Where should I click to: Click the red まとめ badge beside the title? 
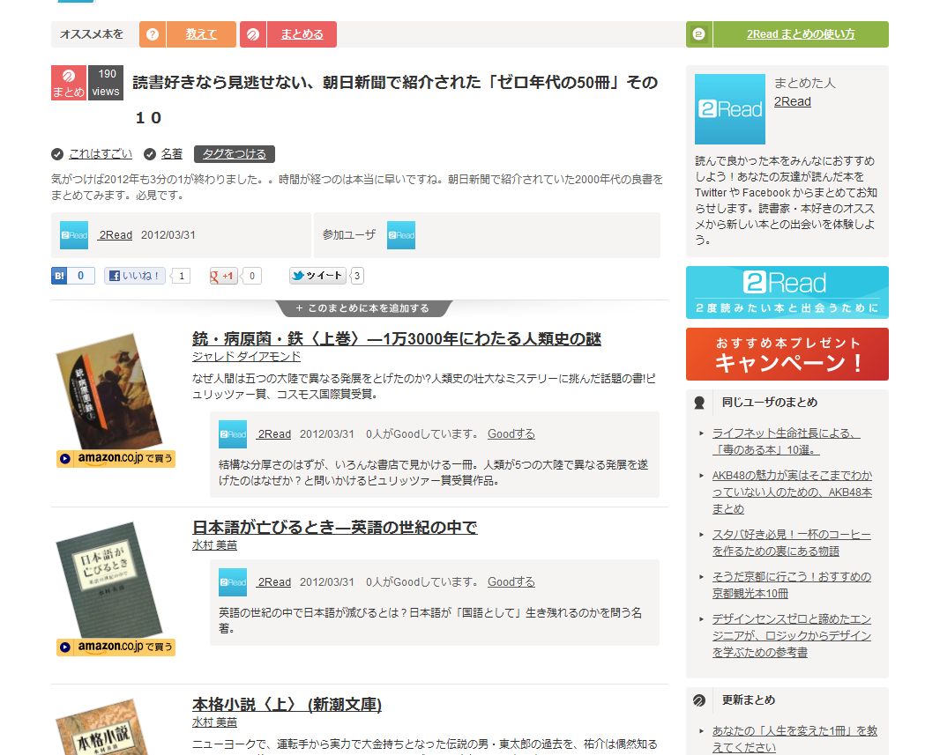coord(69,83)
